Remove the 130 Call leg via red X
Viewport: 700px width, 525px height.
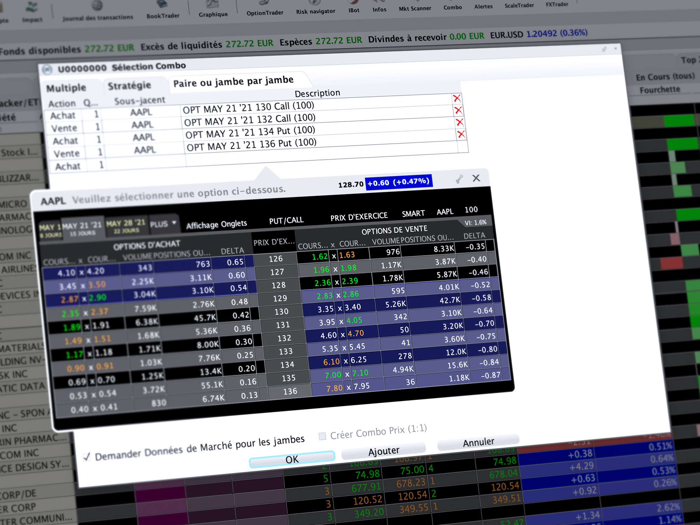pos(457,98)
